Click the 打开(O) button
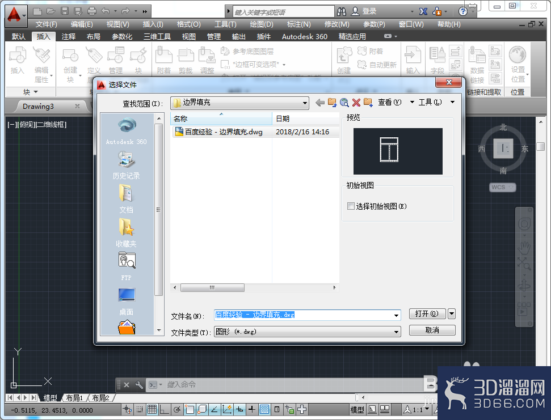Image resolution: width=551 pixels, height=420 pixels. point(427,313)
